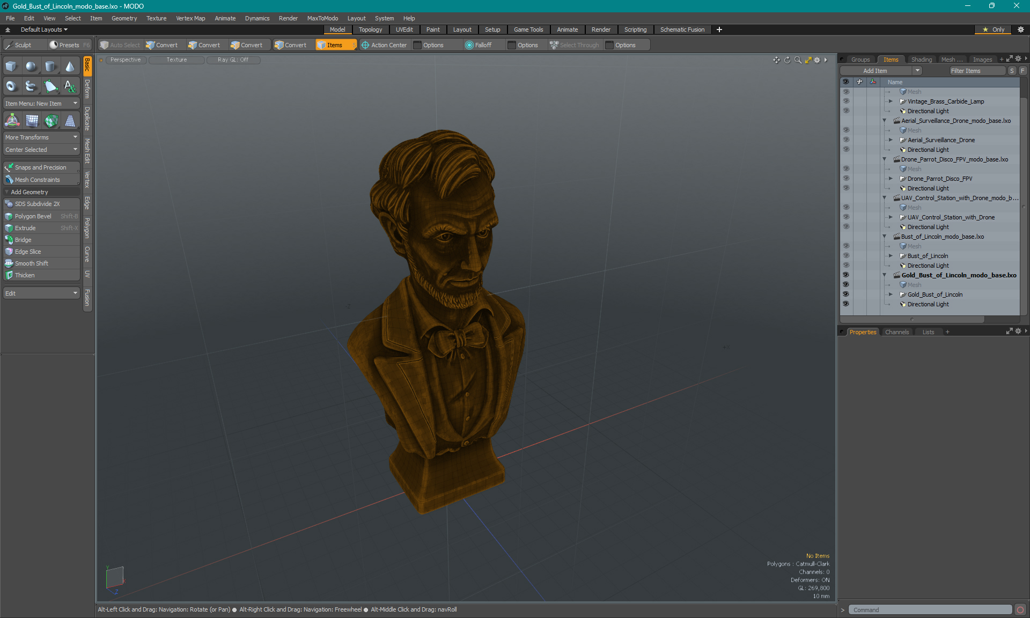
Task: Toggle visibility of Drone_Parrot_Disco_FPV item
Action: pos(846,178)
